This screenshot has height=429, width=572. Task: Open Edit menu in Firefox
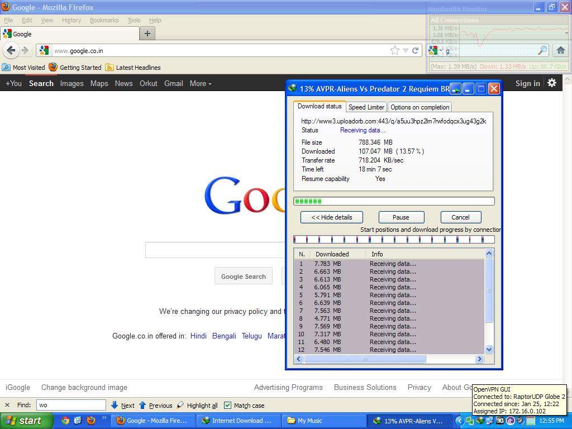pyautogui.click(x=27, y=20)
